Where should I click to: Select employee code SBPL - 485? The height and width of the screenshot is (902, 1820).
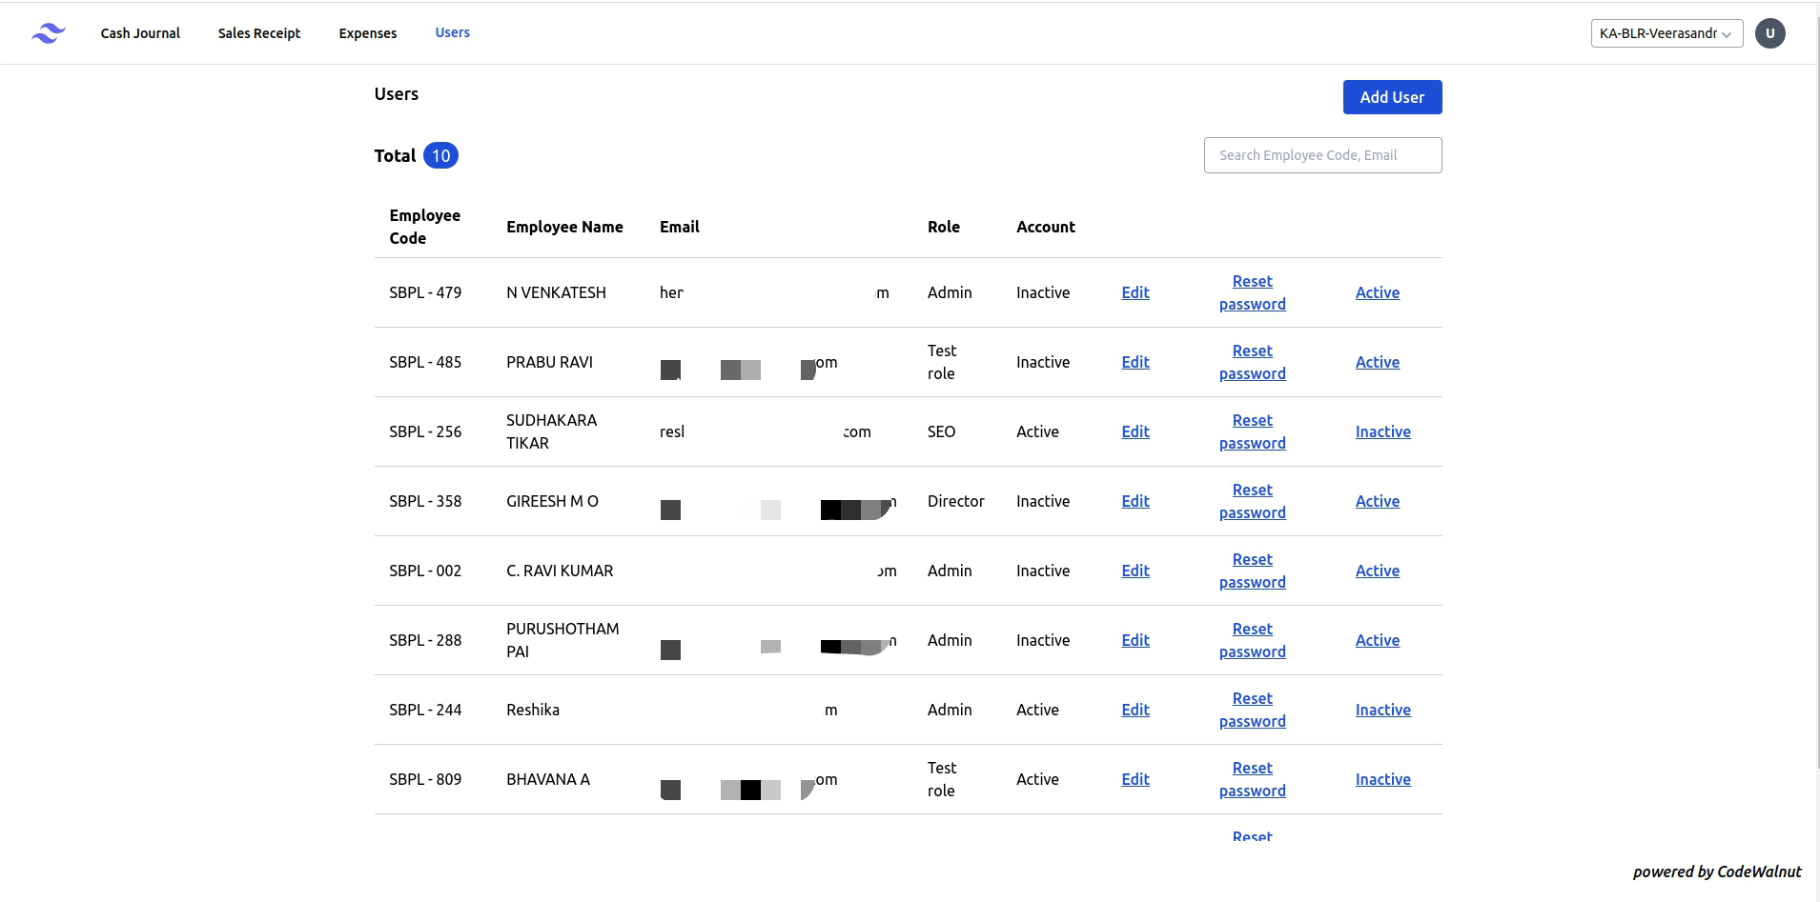pyautogui.click(x=425, y=362)
